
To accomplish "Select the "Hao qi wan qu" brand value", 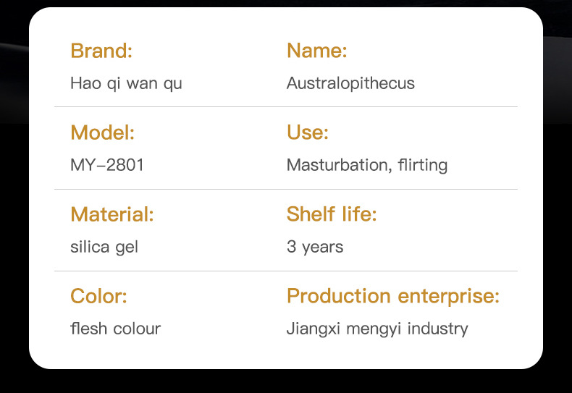I will point(126,83).
